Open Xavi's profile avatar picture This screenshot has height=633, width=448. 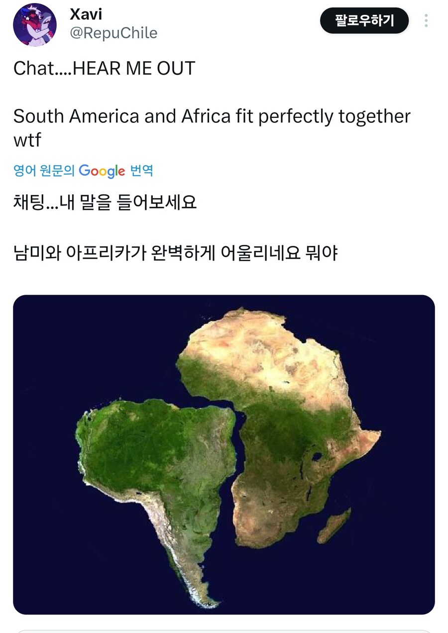click(x=35, y=24)
